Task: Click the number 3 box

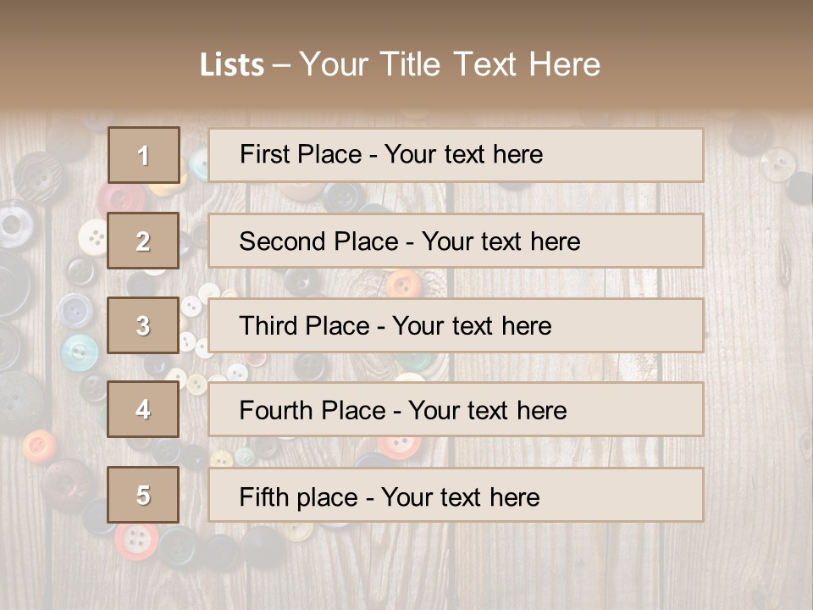Action: 143,325
